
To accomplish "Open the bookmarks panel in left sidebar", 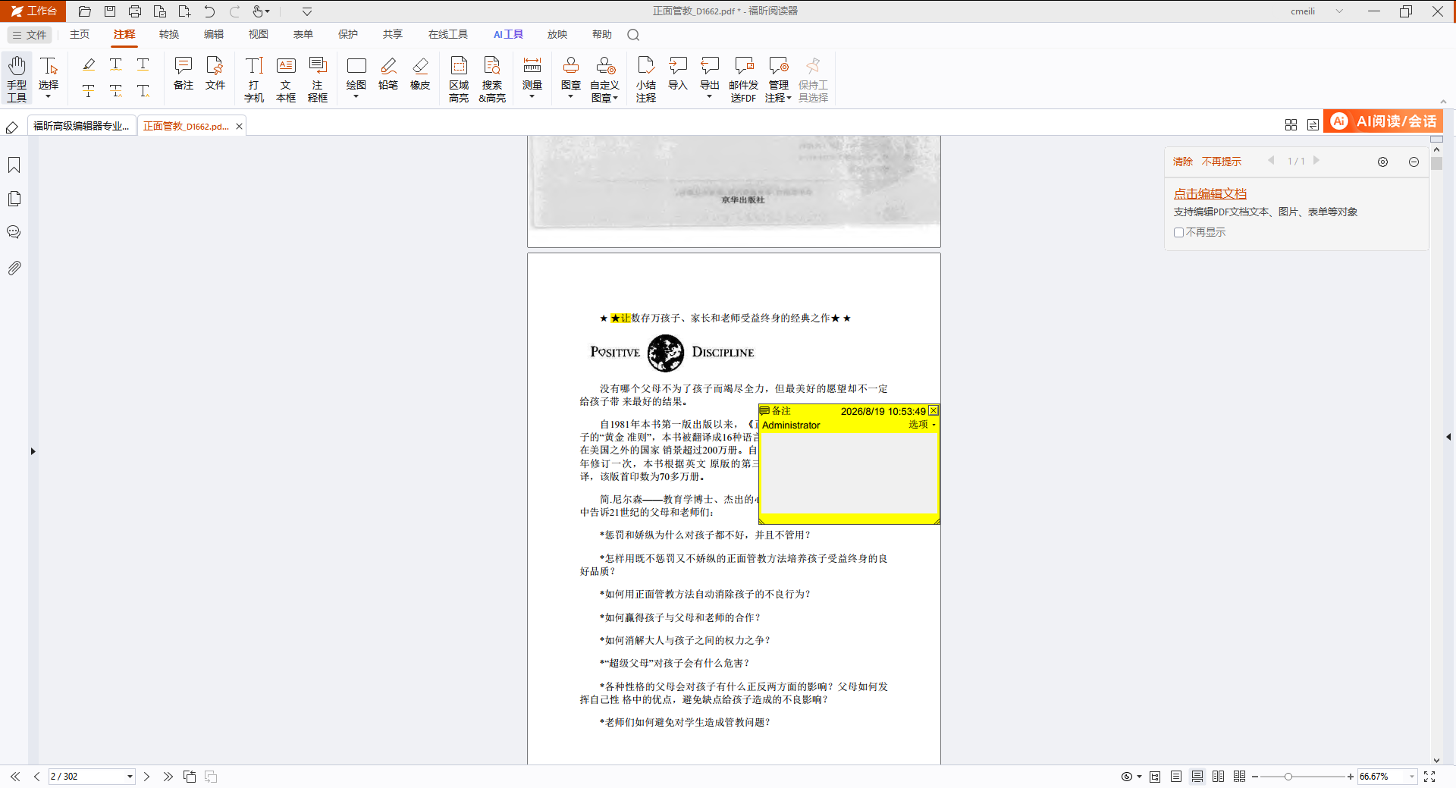I will 14,165.
